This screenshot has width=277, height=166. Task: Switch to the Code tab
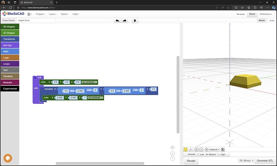click(272, 20)
